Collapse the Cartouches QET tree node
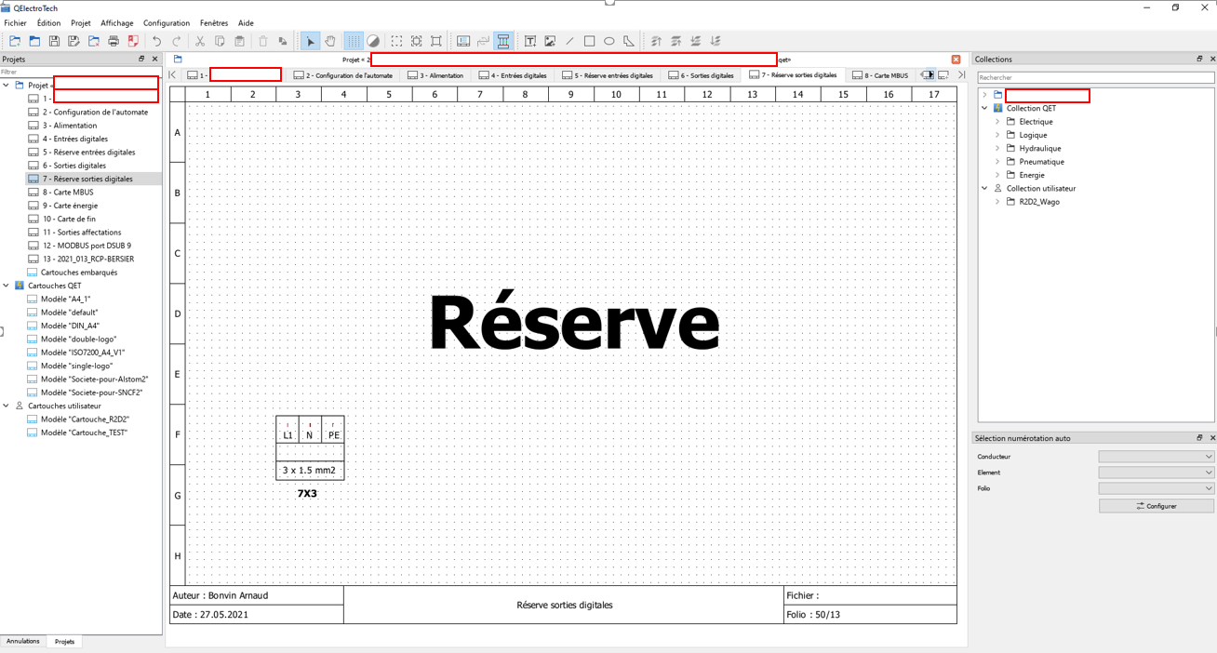This screenshot has height=653, width=1217. pyautogui.click(x=7, y=286)
